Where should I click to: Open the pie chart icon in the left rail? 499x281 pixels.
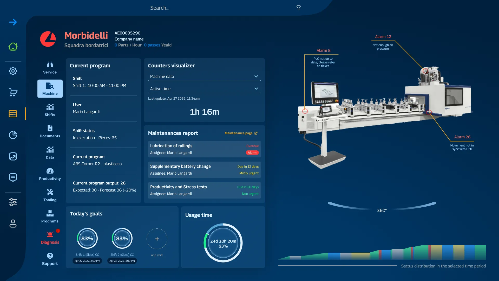[13, 135]
